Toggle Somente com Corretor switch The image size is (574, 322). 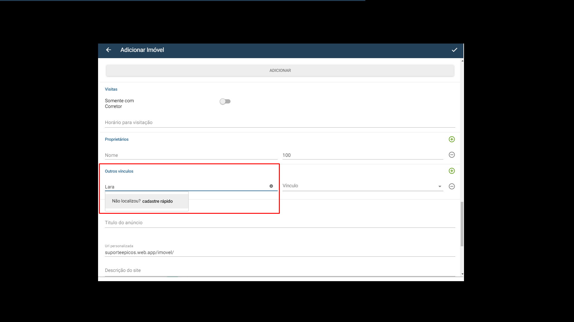point(225,101)
